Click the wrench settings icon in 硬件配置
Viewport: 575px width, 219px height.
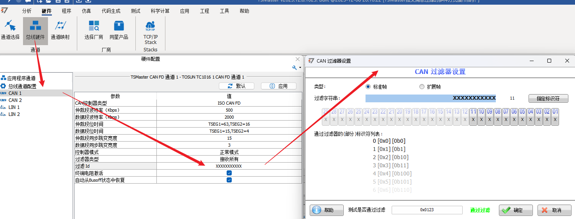click(x=295, y=68)
